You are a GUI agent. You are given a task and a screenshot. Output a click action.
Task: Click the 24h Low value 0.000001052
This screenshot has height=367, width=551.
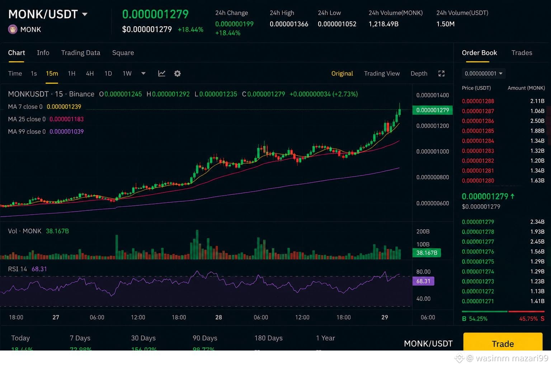[337, 24]
